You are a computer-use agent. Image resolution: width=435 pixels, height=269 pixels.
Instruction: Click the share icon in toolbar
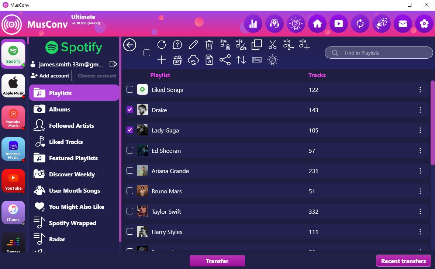click(225, 60)
